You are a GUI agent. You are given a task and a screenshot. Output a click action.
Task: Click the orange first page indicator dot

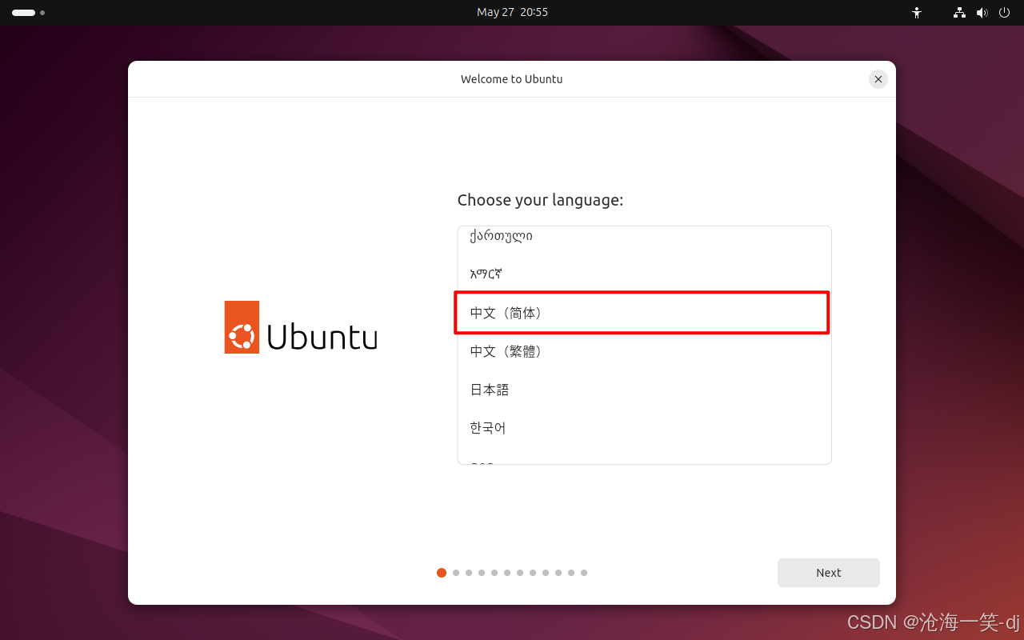(442, 573)
